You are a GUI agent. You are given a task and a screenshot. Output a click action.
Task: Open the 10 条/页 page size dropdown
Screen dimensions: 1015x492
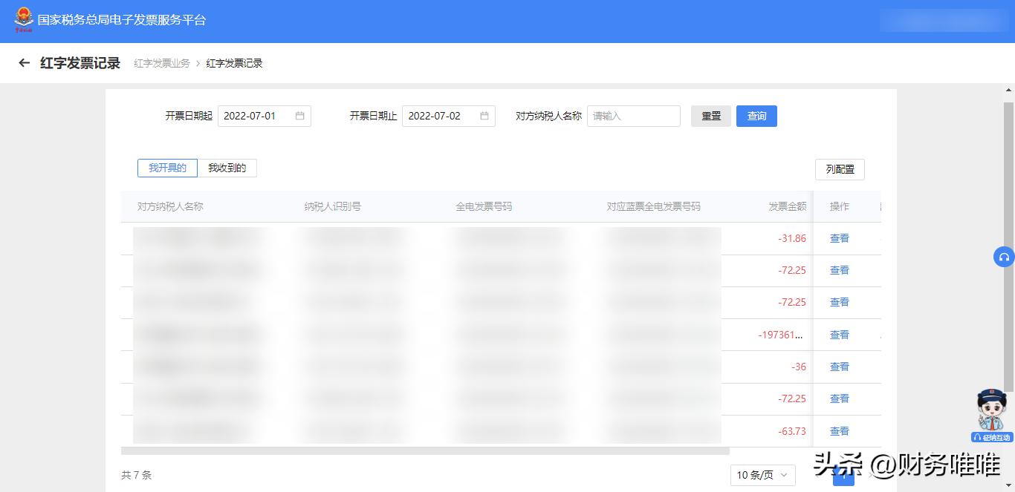click(762, 475)
